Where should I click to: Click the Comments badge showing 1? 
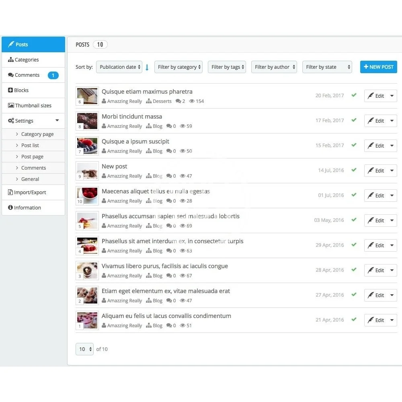point(53,75)
